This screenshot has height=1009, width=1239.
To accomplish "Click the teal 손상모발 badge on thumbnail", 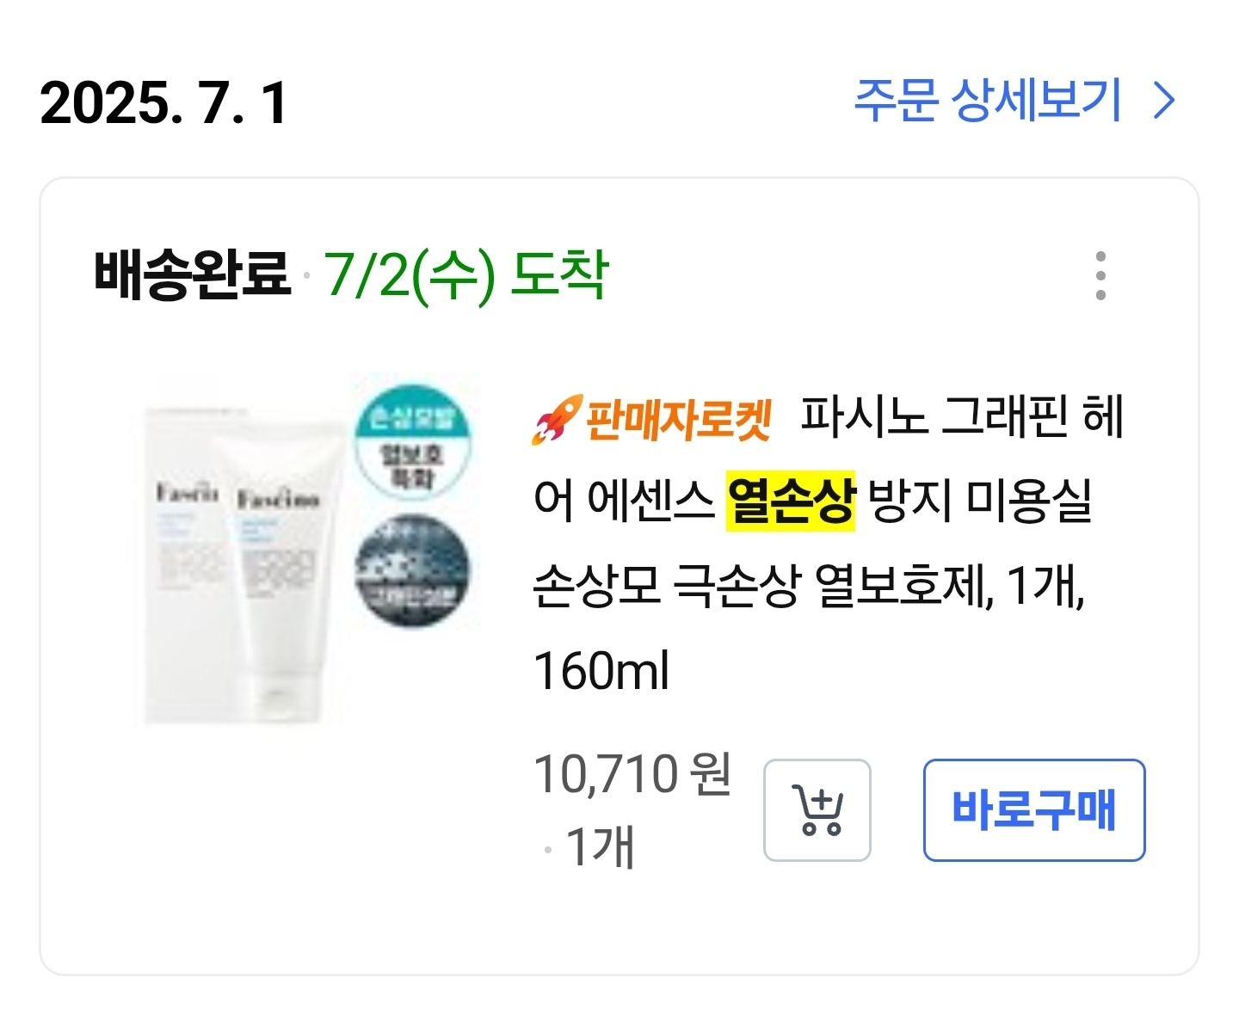I will point(411,439).
